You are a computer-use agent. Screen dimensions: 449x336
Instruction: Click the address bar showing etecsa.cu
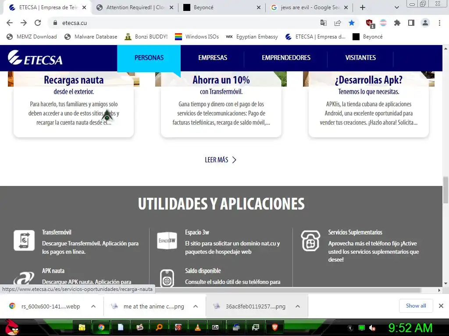(183, 23)
